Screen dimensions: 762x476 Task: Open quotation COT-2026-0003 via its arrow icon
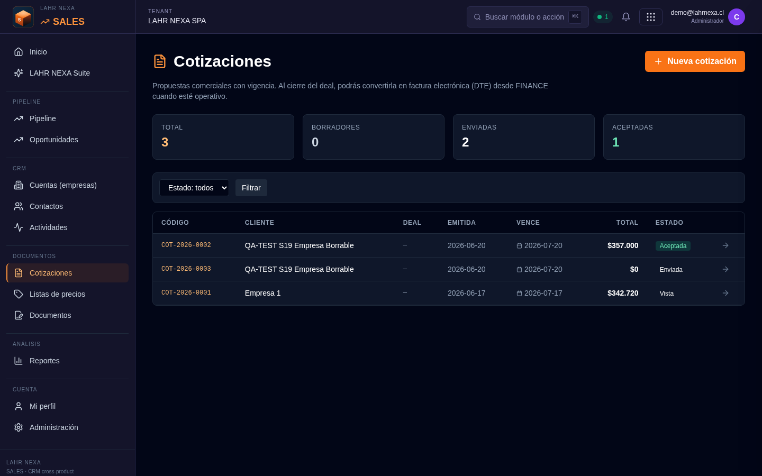(725, 269)
